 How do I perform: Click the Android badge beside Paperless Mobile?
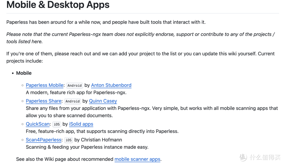[x=75, y=86]
